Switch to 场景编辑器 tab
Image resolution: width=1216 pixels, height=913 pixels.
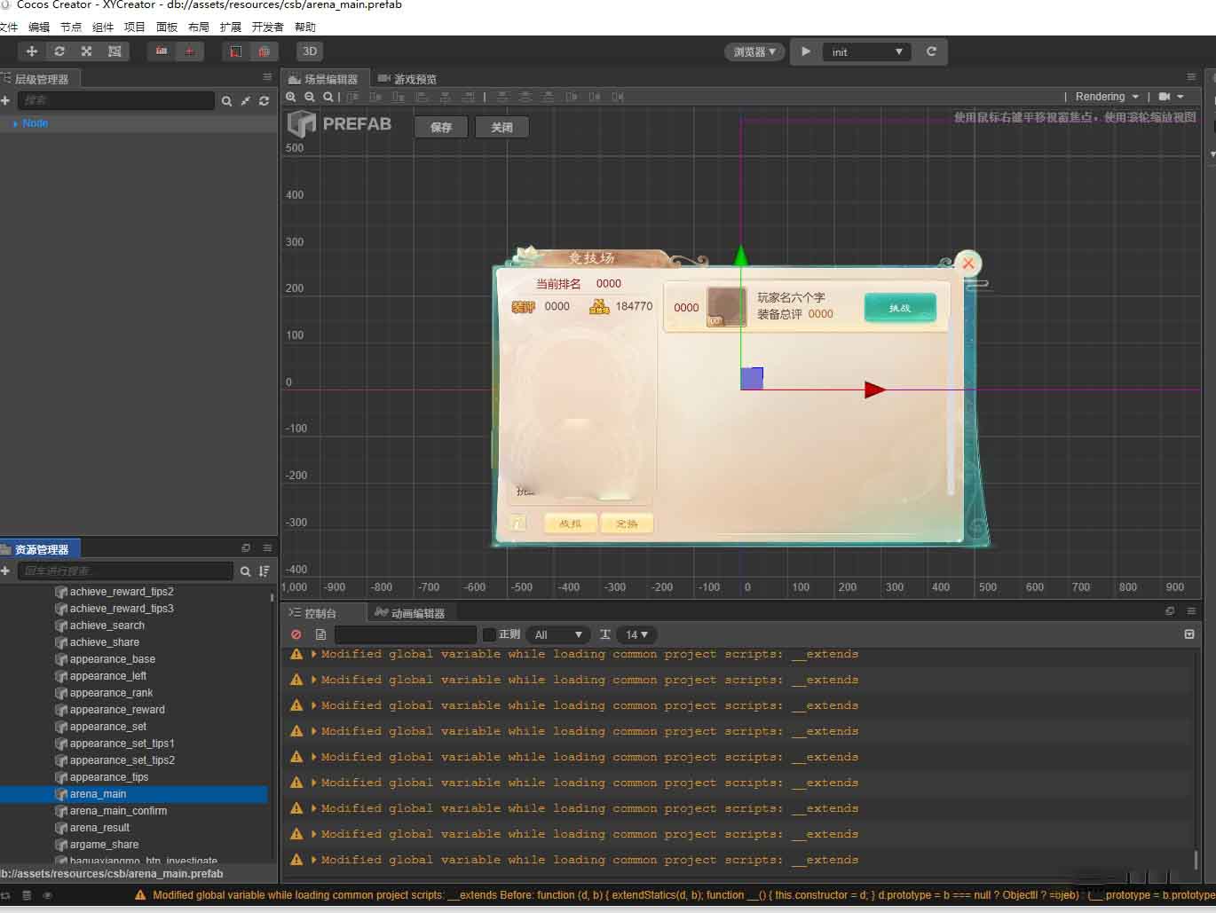[x=323, y=79]
